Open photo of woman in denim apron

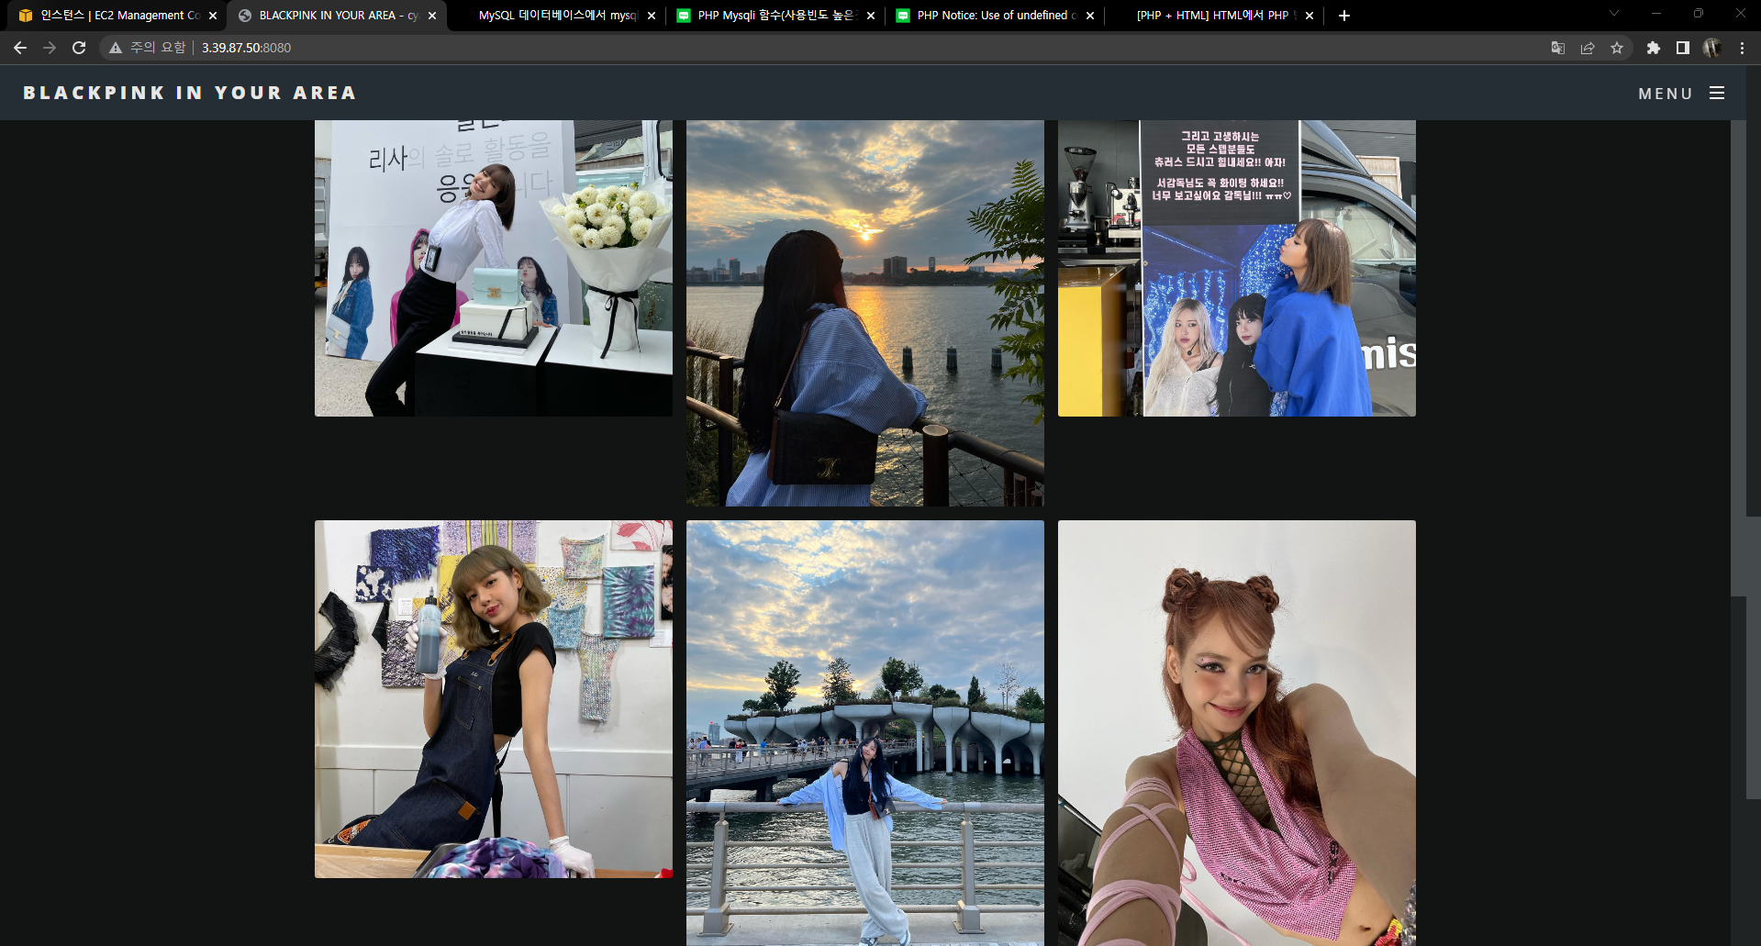tap(494, 699)
